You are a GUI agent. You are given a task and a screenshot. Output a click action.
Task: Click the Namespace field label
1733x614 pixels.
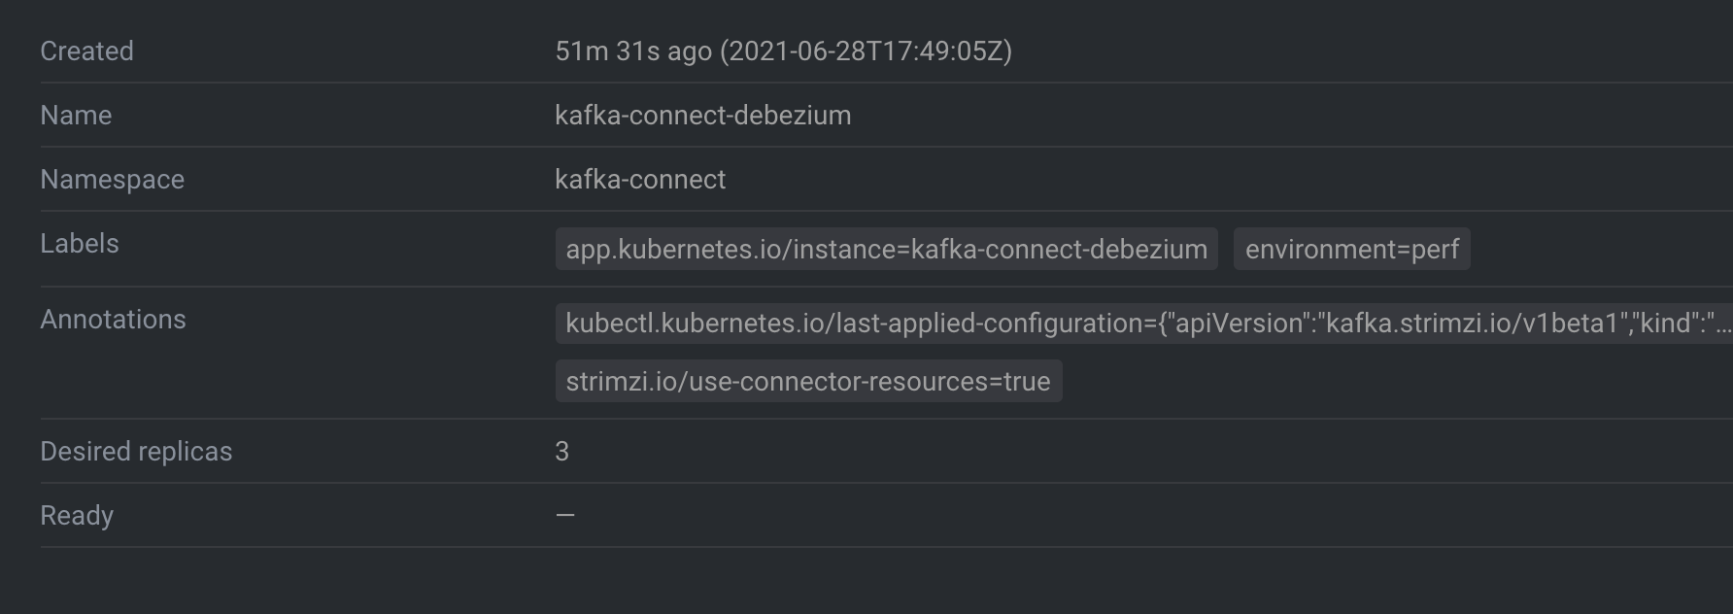point(112,180)
